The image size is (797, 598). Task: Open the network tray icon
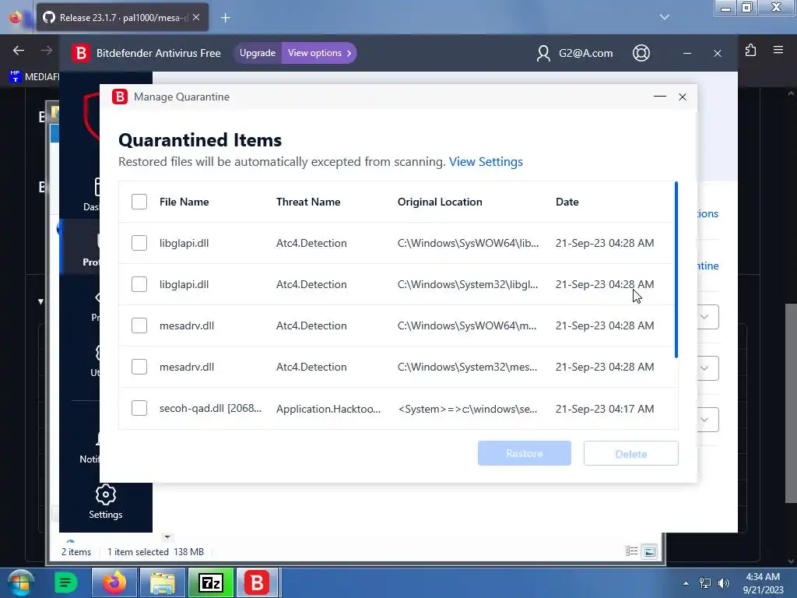pos(705,583)
